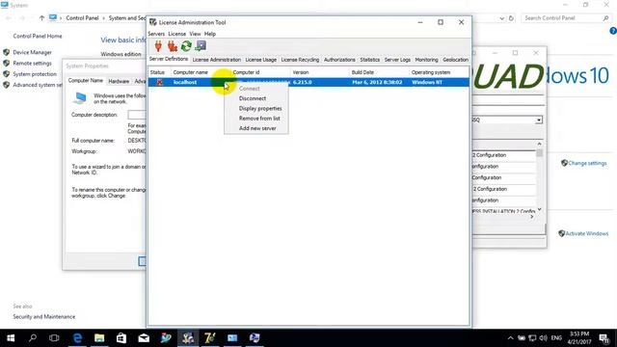Open the Windows Start button

[x=11, y=338]
